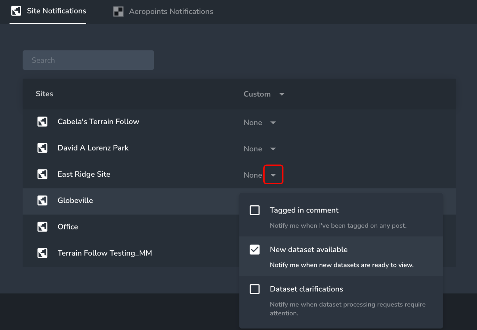
Task: Collapse the East Ridge Site dropdown arrow
Action: [x=273, y=175]
